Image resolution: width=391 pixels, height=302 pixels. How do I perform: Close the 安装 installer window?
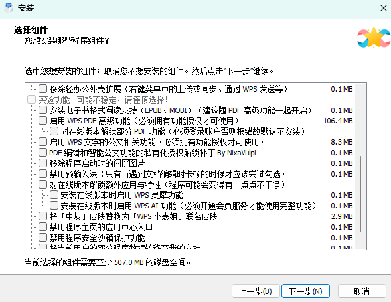(384, 8)
